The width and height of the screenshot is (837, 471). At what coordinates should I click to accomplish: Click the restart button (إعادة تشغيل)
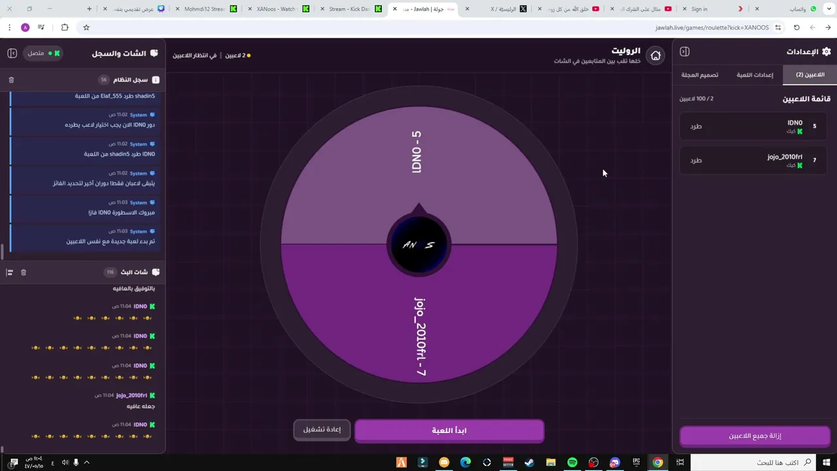(322, 430)
